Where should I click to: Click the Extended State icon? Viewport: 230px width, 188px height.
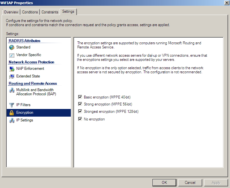pos(12,76)
